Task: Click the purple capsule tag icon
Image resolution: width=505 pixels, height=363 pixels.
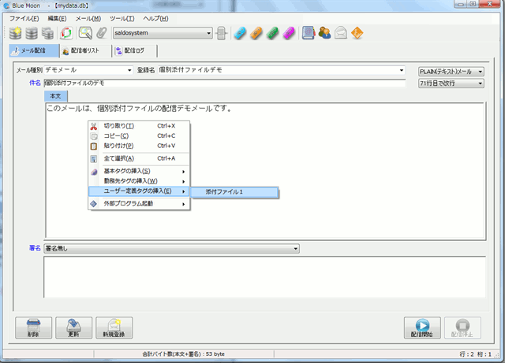Action: tap(289, 33)
